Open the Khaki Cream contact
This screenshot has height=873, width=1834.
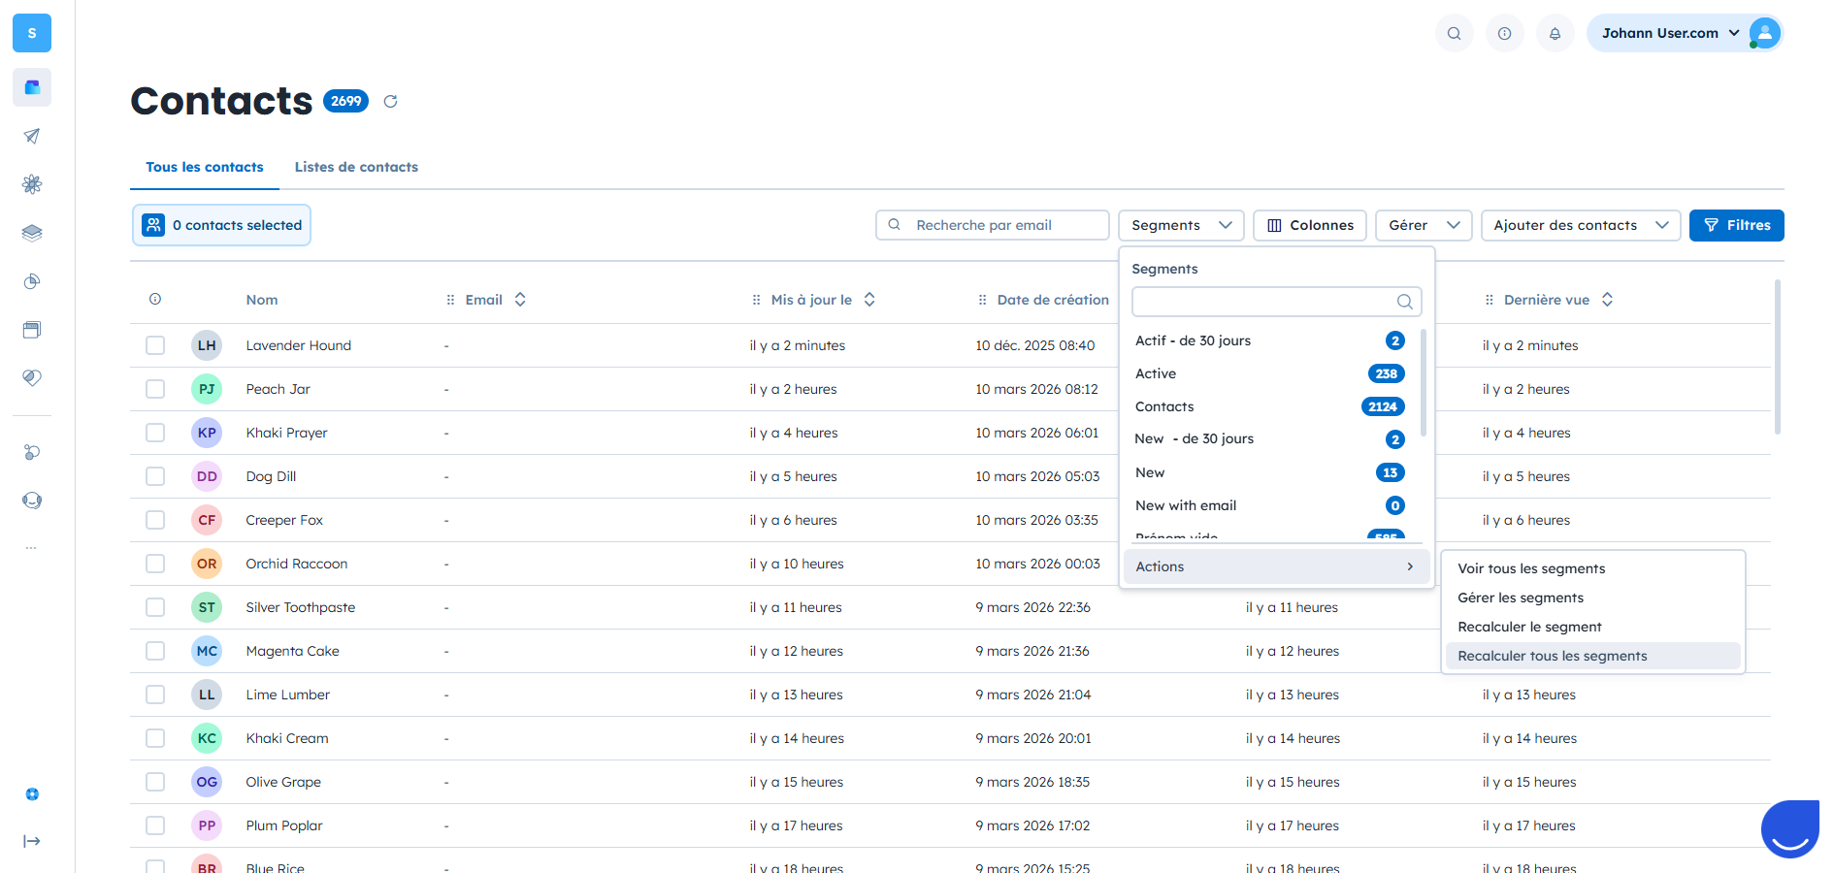tap(287, 738)
